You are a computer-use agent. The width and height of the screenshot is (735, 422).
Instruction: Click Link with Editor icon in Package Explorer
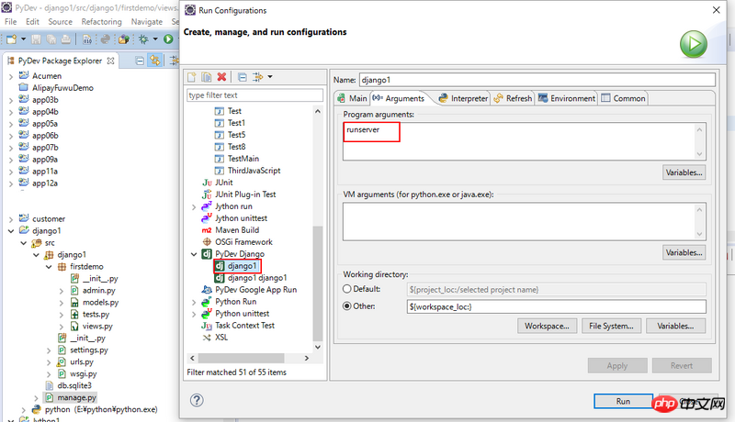tap(155, 60)
